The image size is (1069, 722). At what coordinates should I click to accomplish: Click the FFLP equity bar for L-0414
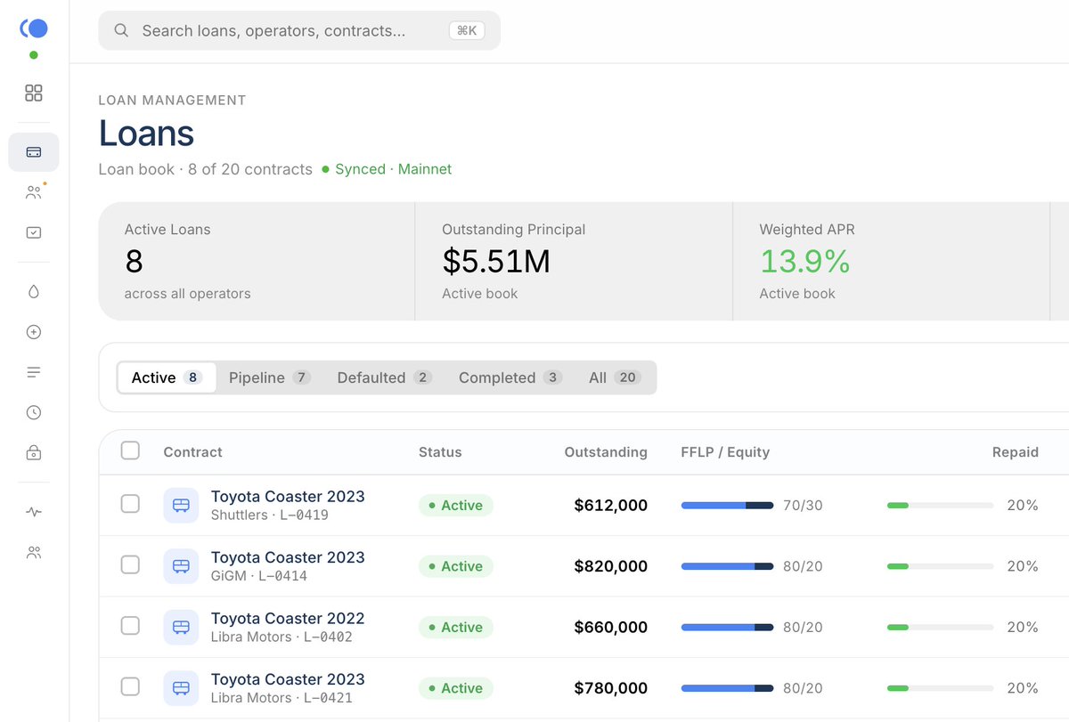727,566
